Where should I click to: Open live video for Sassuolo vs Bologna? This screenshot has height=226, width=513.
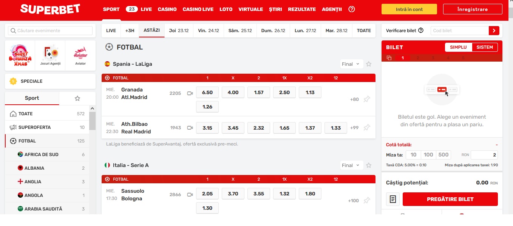[x=190, y=195]
